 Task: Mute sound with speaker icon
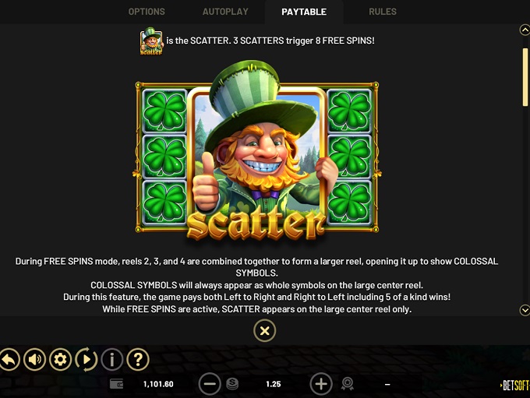point(35,359)
